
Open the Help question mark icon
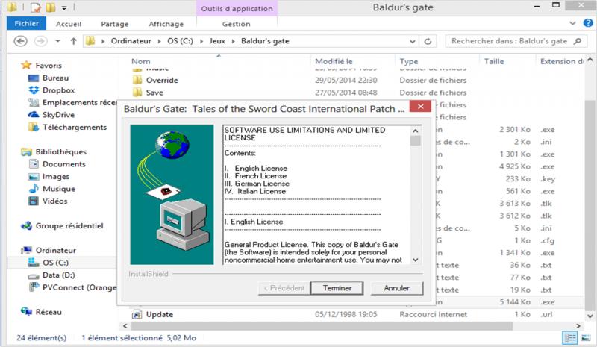[x=588, y=23]
